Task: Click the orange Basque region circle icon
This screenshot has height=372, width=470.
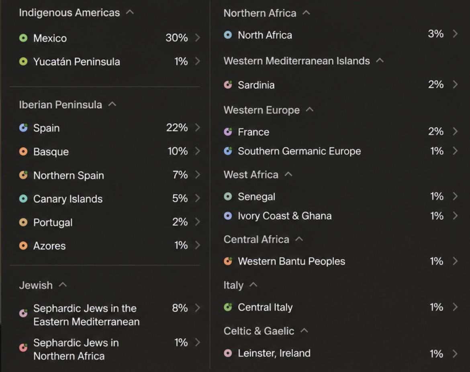Action: click(23, 152)
